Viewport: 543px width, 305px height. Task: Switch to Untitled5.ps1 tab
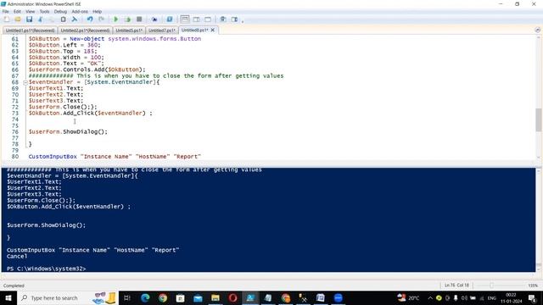point(129,30)
